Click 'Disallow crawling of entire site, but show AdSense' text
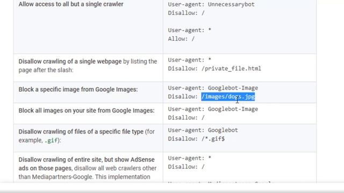 [x=87, y=160]
